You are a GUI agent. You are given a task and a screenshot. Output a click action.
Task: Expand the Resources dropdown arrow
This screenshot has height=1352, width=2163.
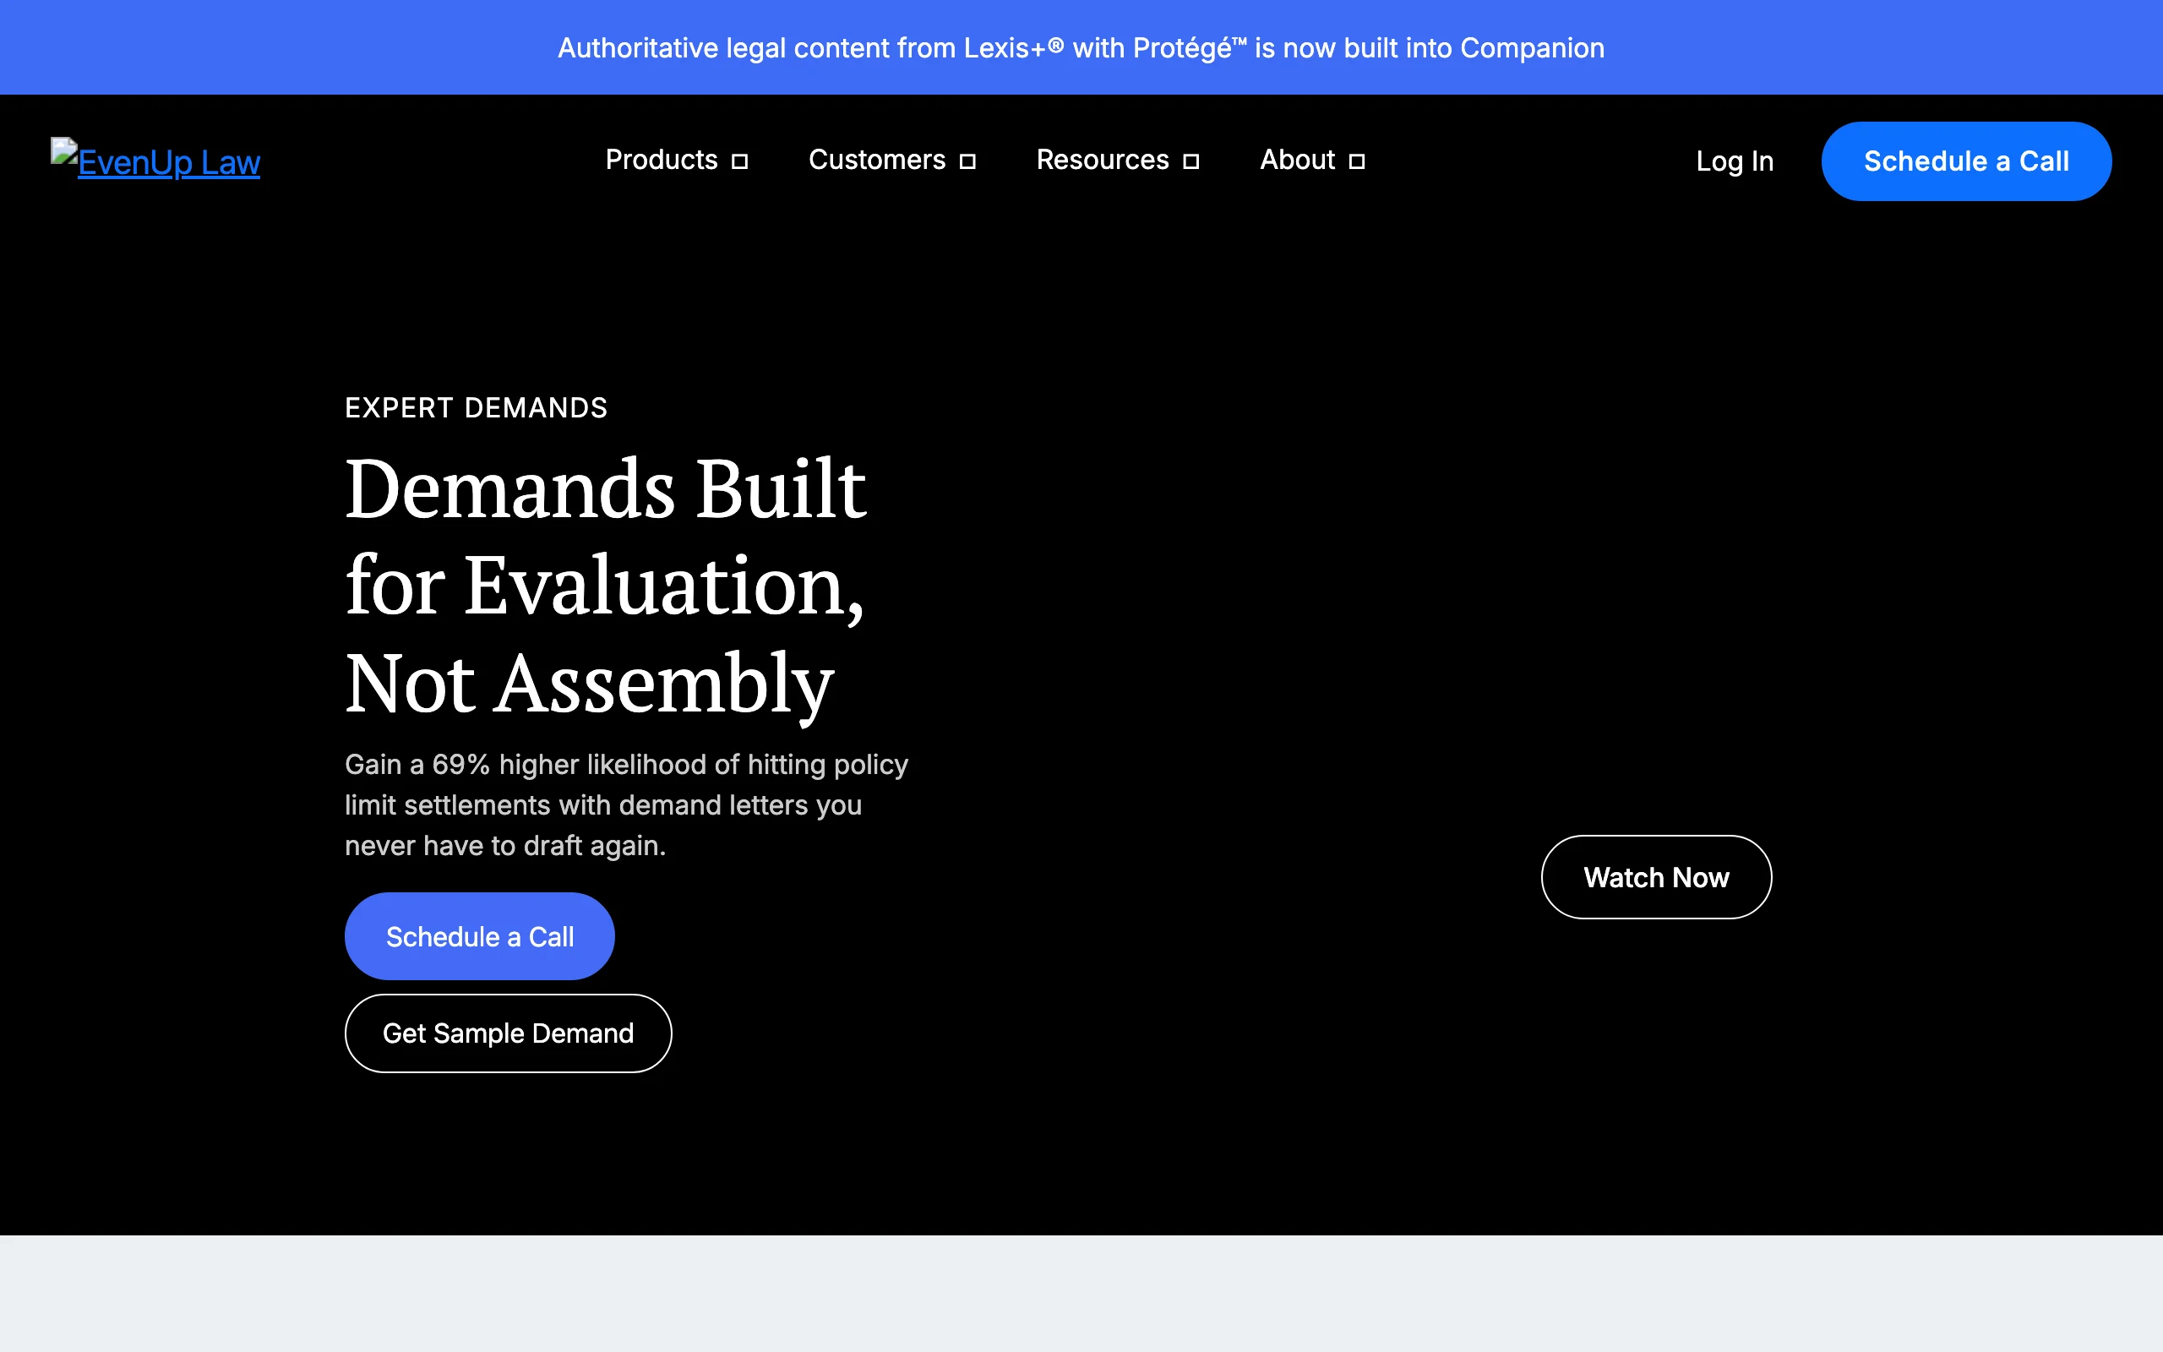tap(1190, 162)
